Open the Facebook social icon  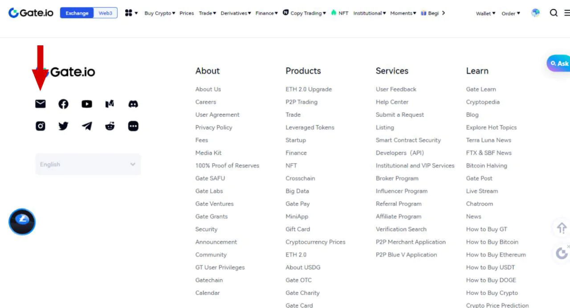click(x=64, y=104)
